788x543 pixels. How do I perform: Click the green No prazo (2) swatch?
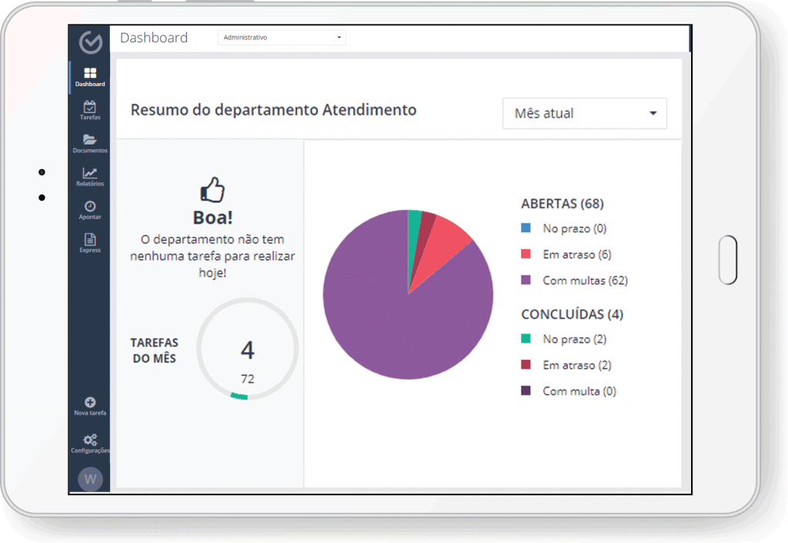pos(526,339)
